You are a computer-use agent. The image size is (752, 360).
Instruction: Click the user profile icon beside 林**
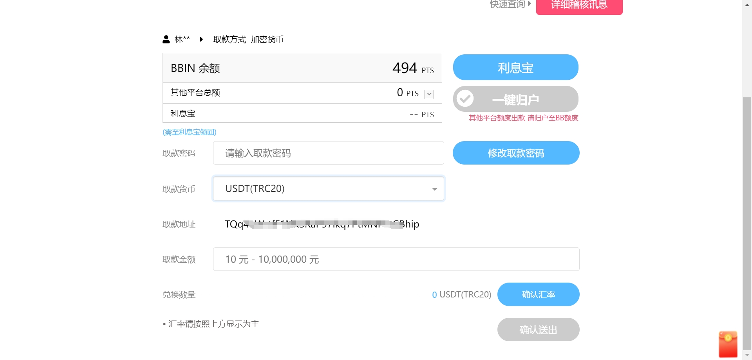[166, 39]
